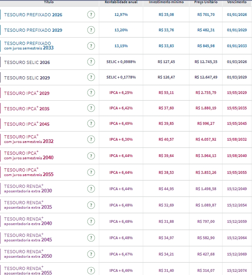Open the Tesouro Prefixado 2026 title
This screenshot has height=275, width=252.
point(33,15)
